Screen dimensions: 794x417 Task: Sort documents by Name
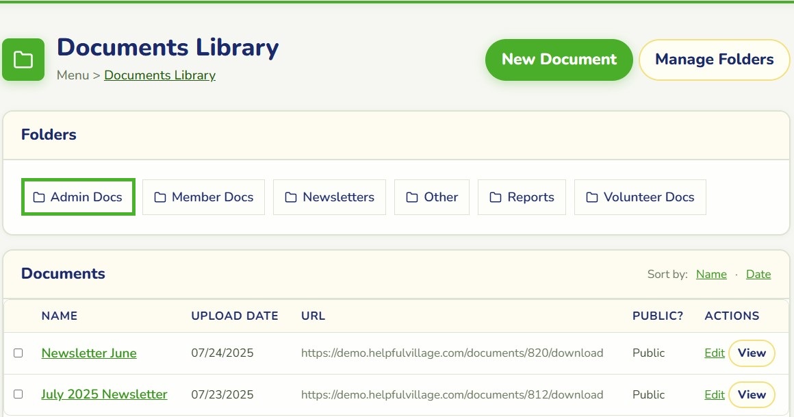coord(711,274)
